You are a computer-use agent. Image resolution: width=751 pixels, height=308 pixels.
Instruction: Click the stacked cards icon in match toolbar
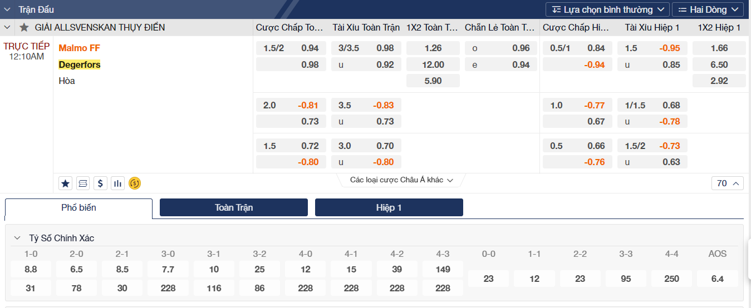(83, 183)
